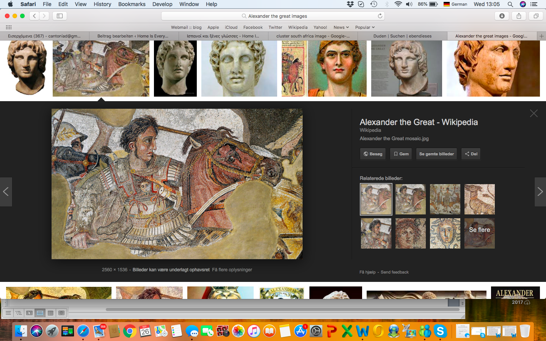Screen dimensions: 546x341
Task: Expand the News bookmarks folder
Action: click(x=341, y=27)
